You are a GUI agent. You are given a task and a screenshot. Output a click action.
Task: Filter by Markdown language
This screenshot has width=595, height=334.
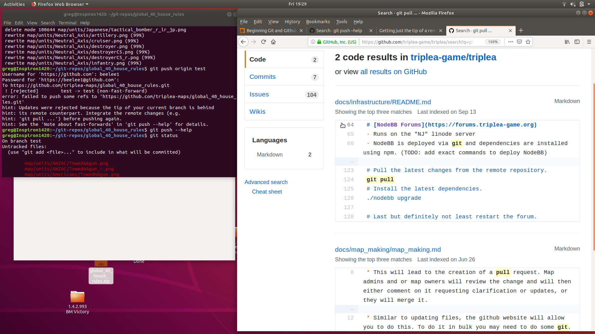(x=284, y=155)
